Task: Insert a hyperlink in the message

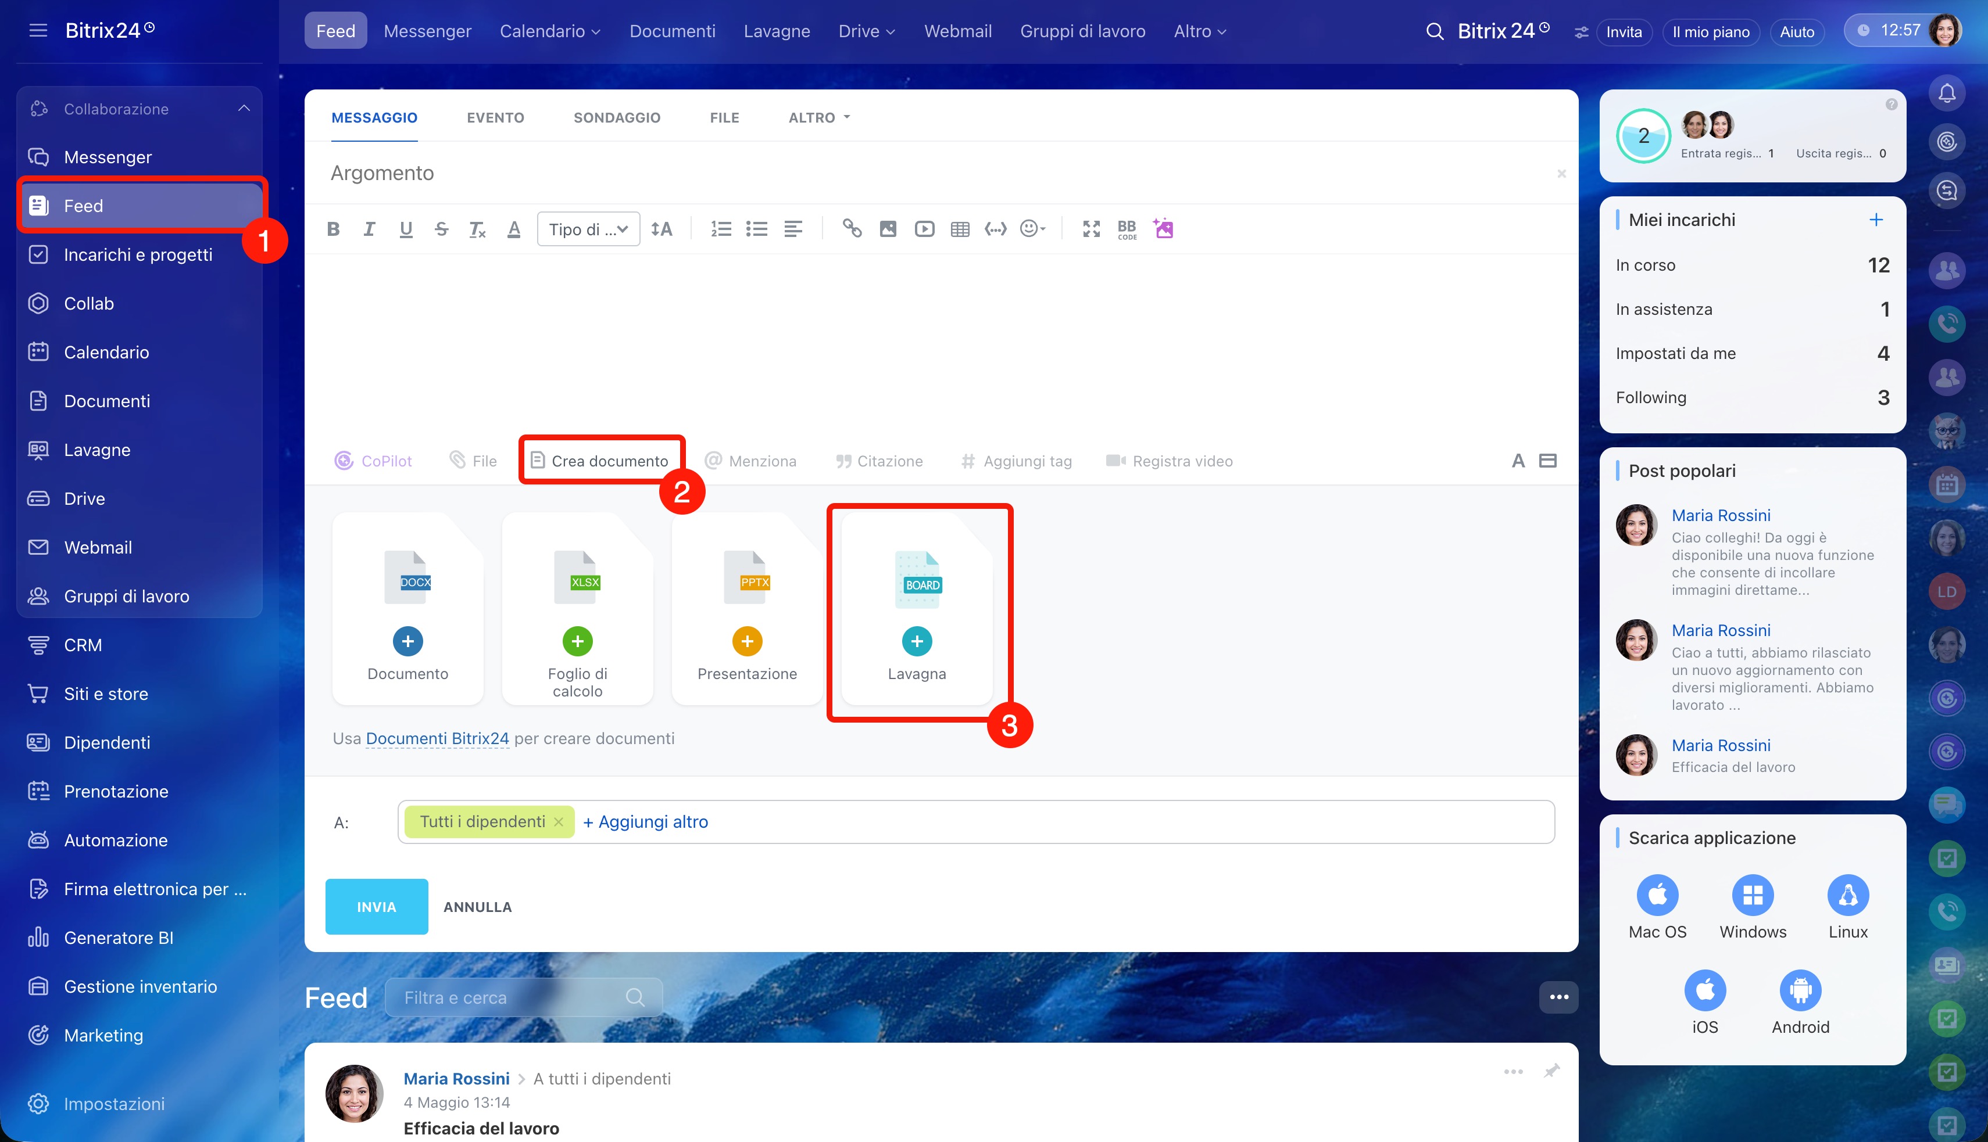Action: (x=852, y=229)
